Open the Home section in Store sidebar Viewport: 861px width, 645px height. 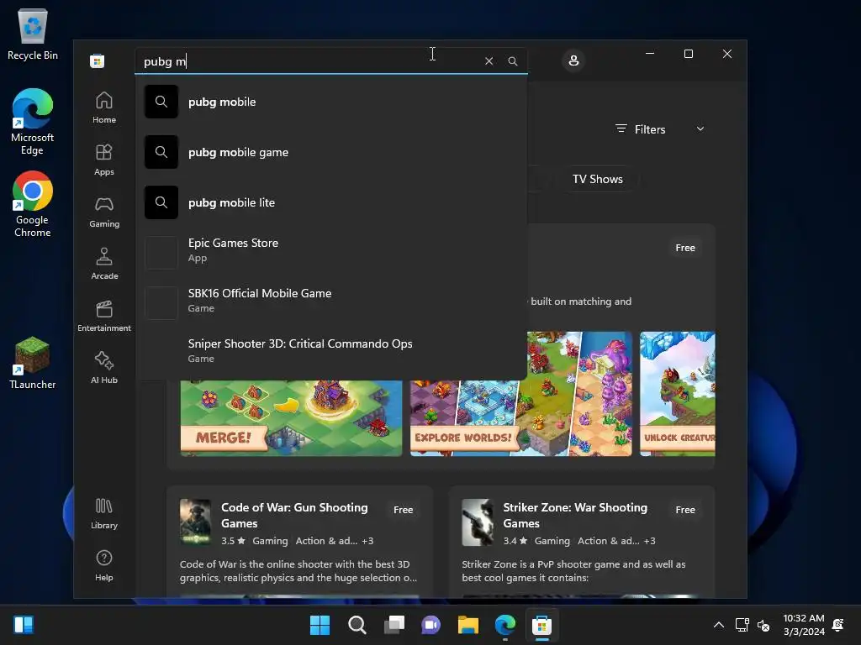tap(103, 107)
